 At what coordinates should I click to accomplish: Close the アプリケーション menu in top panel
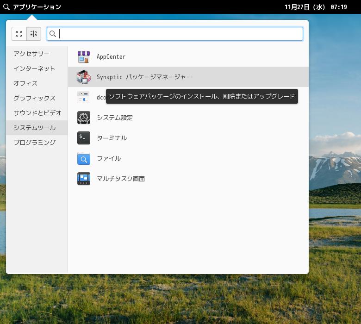click(32, 7)
